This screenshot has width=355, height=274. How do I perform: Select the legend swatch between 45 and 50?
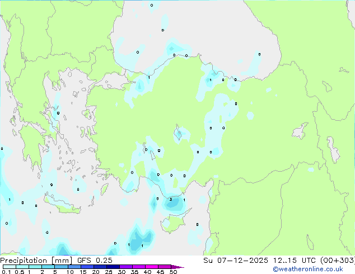165,267
